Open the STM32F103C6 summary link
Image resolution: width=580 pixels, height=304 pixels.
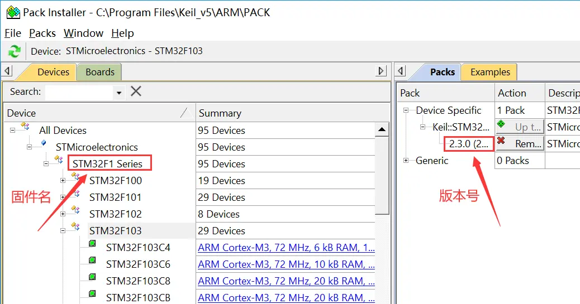(286, 264)
